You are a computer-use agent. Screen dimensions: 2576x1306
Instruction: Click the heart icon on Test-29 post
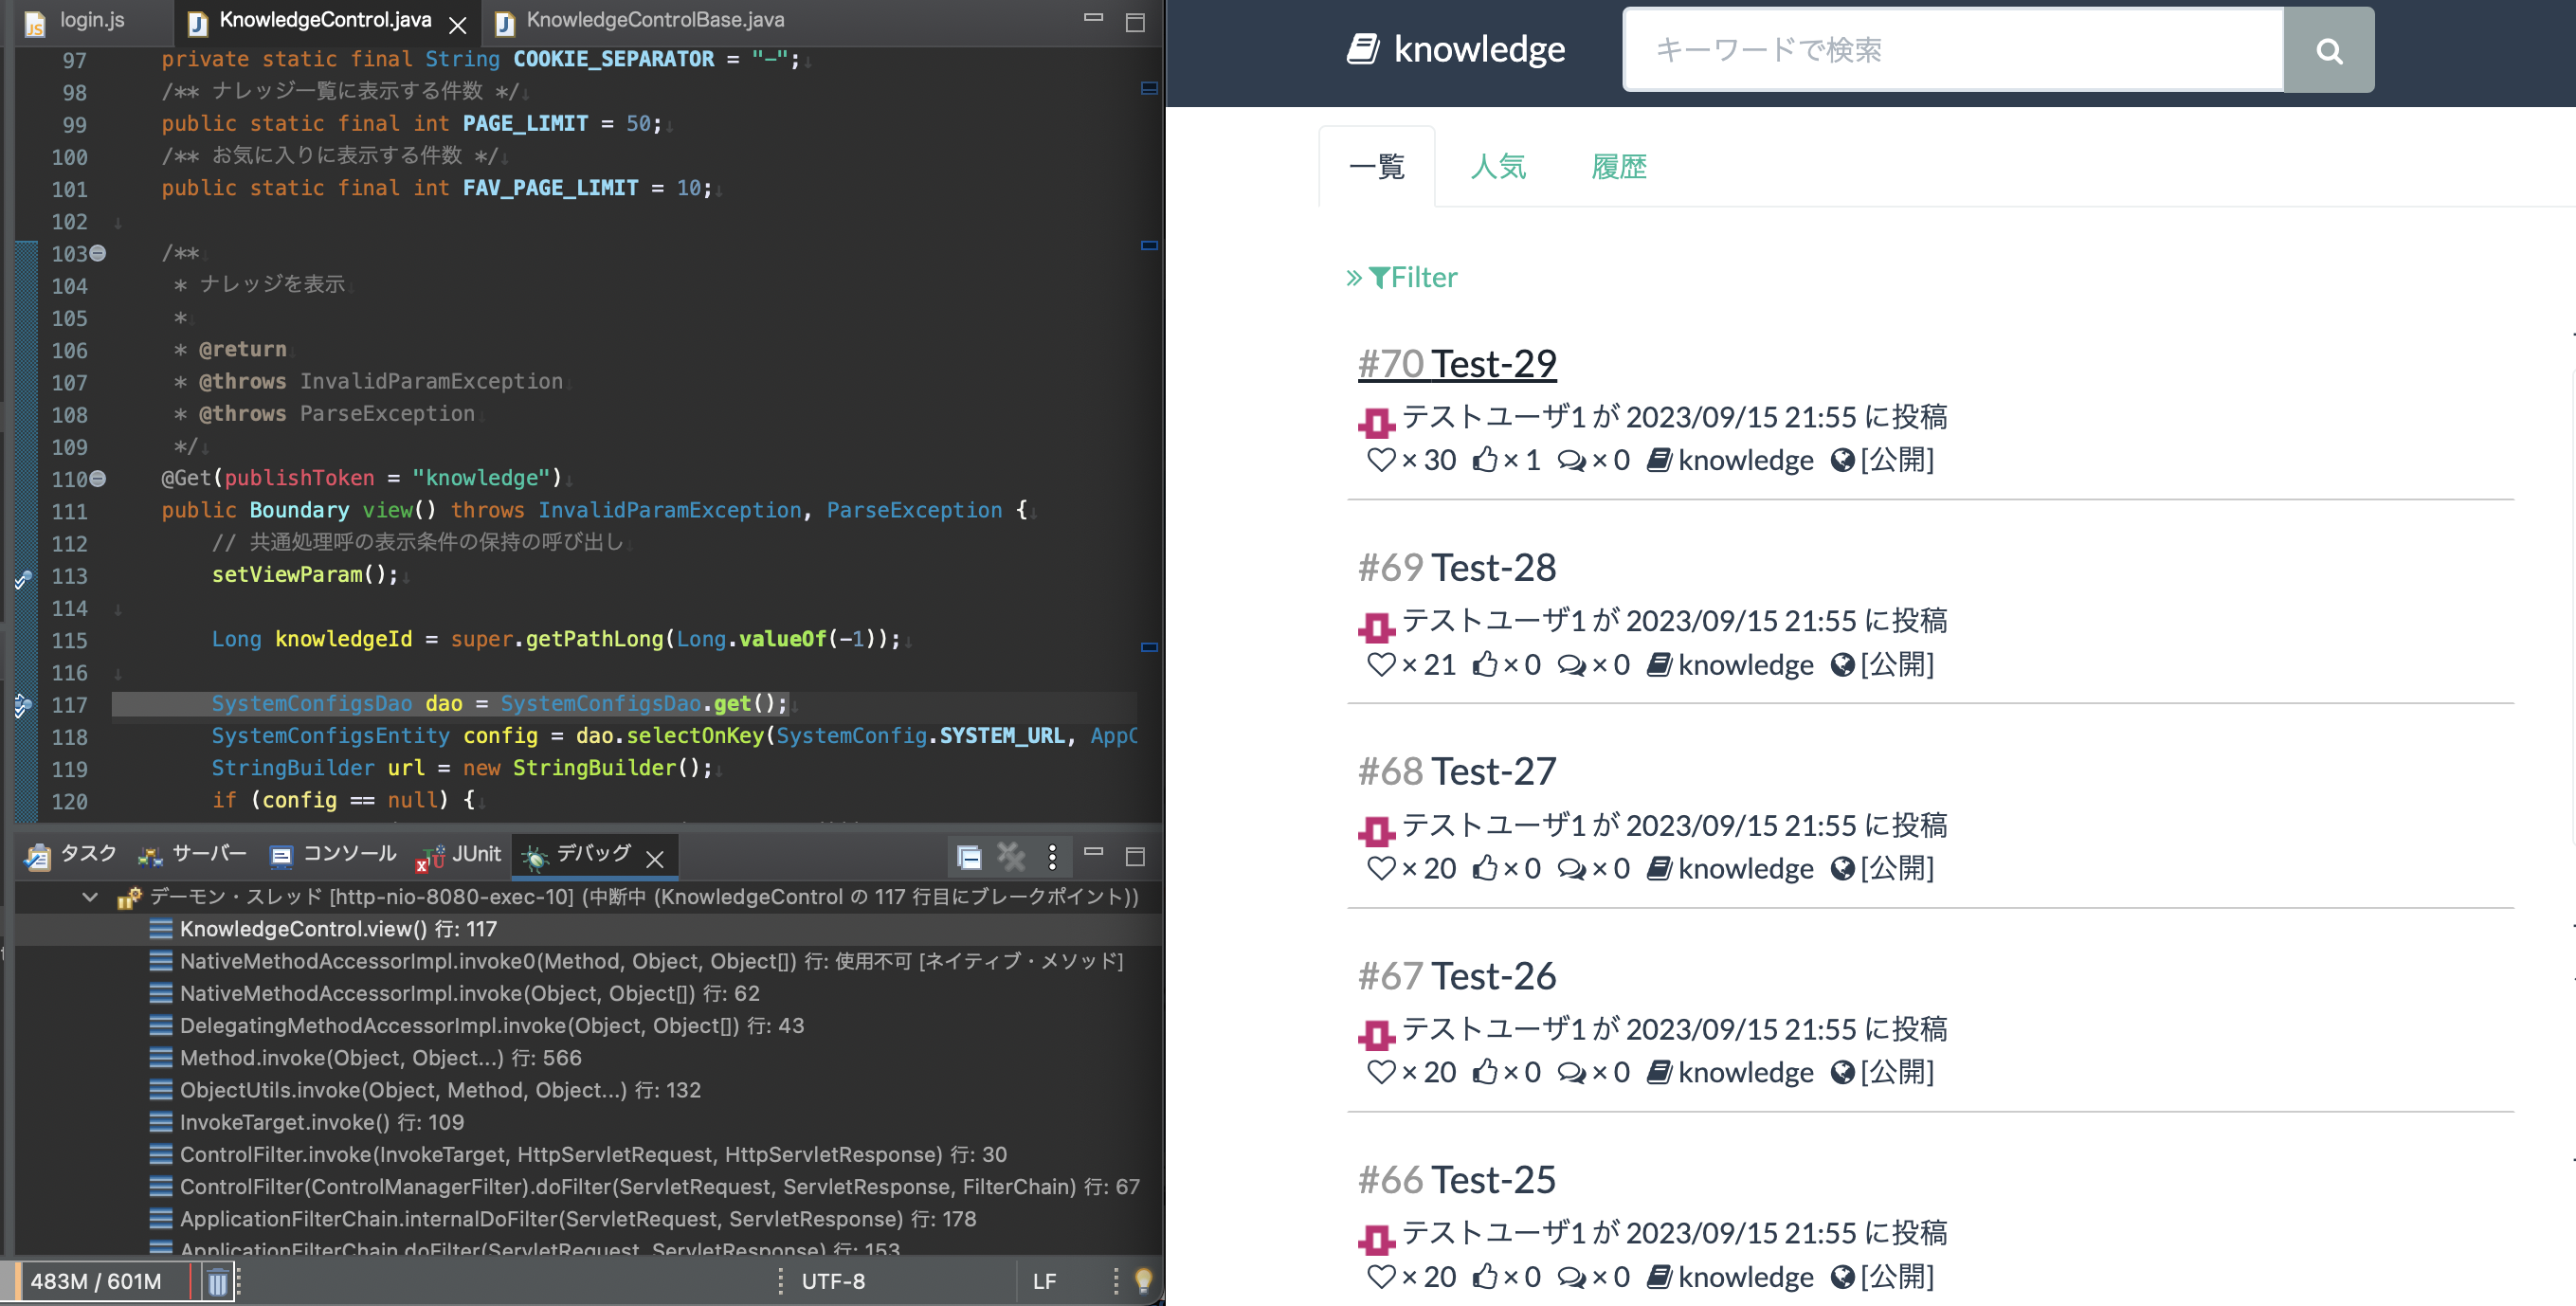(1383, 460)
